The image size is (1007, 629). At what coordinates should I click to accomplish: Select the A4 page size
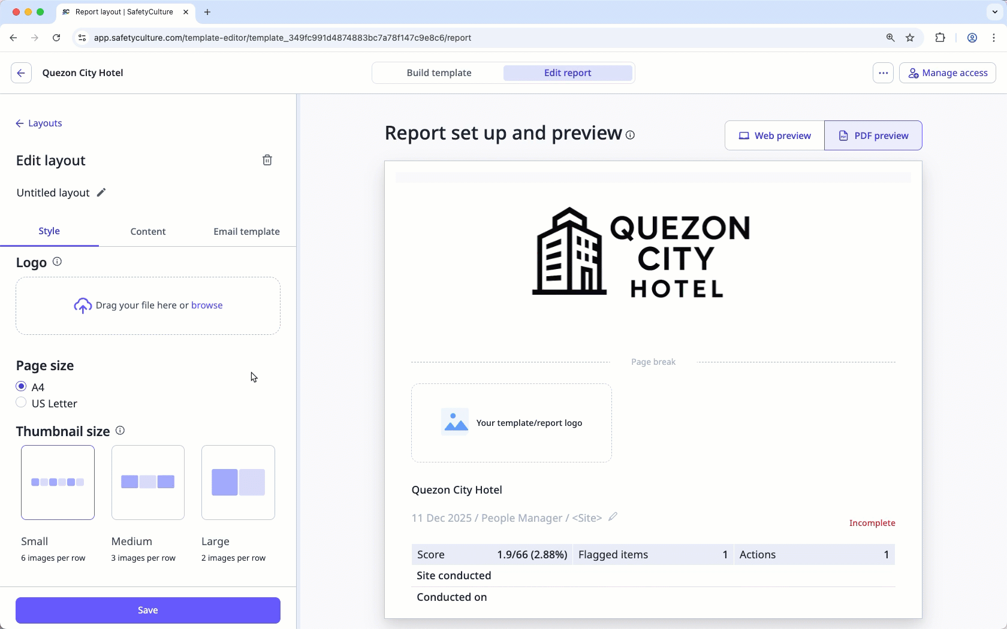coord(21,386)
